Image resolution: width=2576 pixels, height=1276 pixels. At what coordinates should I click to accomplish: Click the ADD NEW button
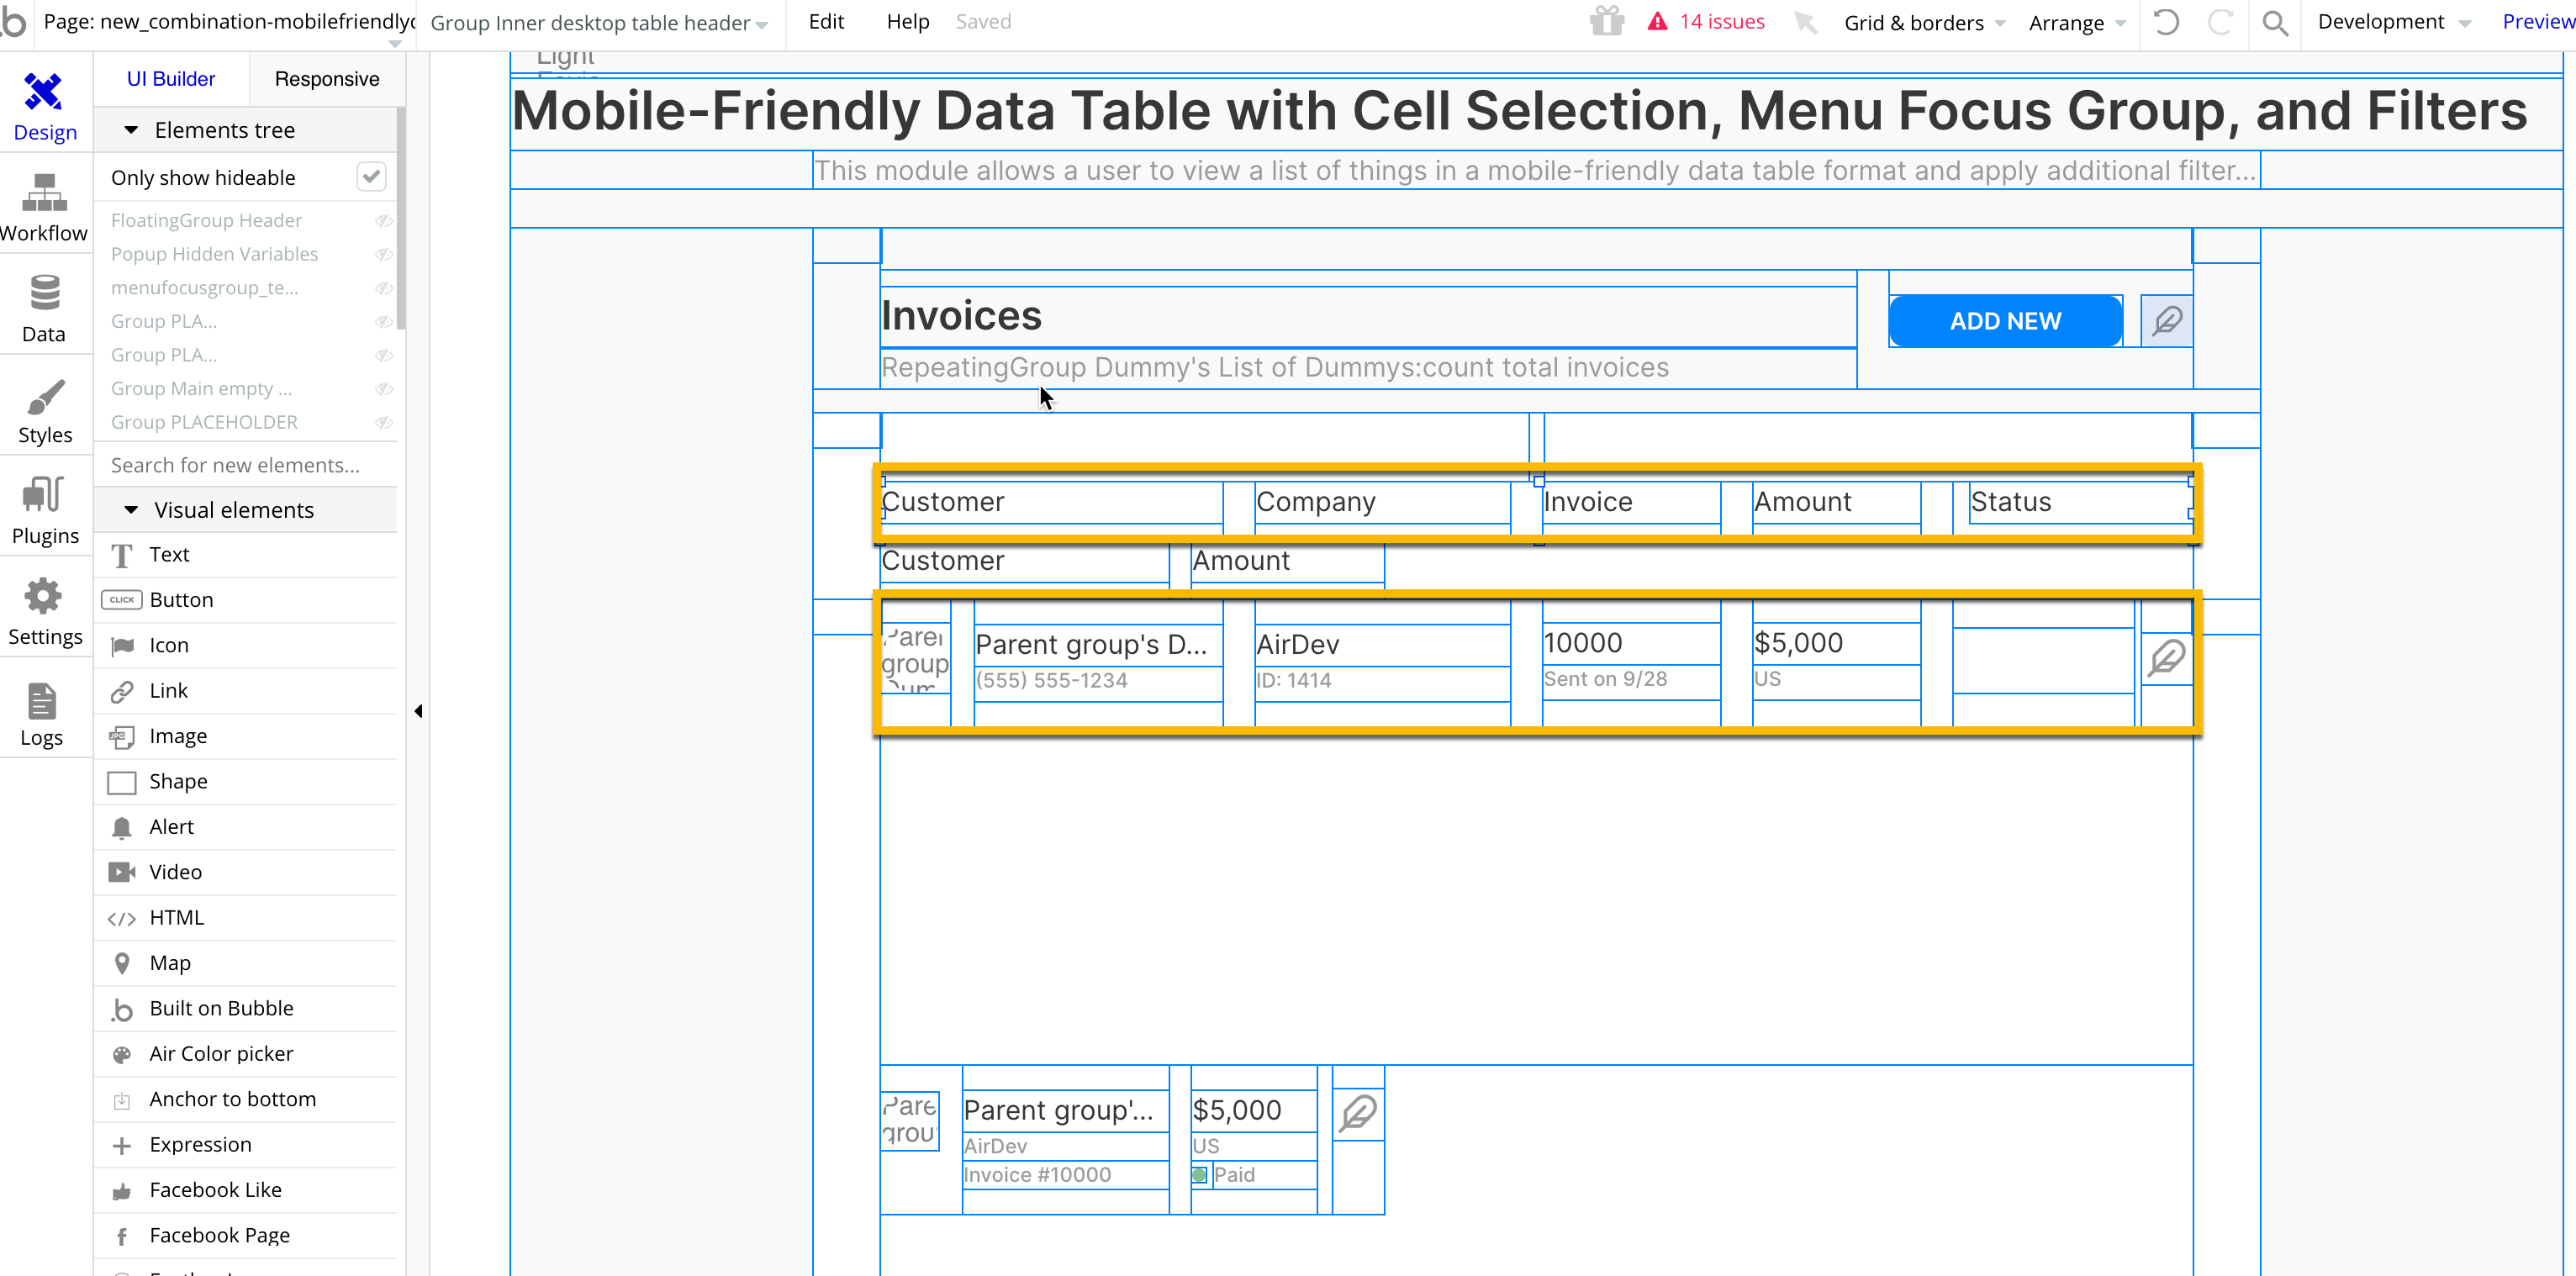coord(2006,321)
